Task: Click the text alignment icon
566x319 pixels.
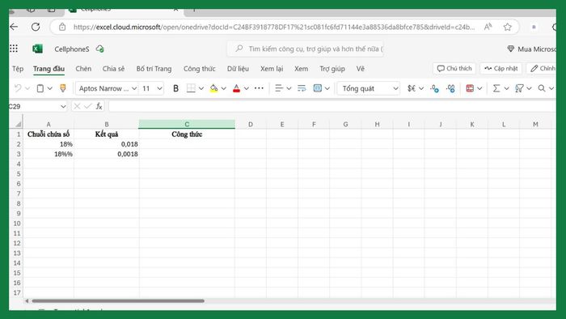Action: click(279, 88)
